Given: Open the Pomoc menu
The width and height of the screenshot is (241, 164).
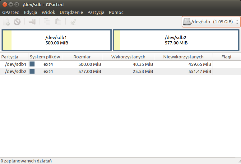Looking at the screenshot, I should pyautogui.click(x=116, y=12).
